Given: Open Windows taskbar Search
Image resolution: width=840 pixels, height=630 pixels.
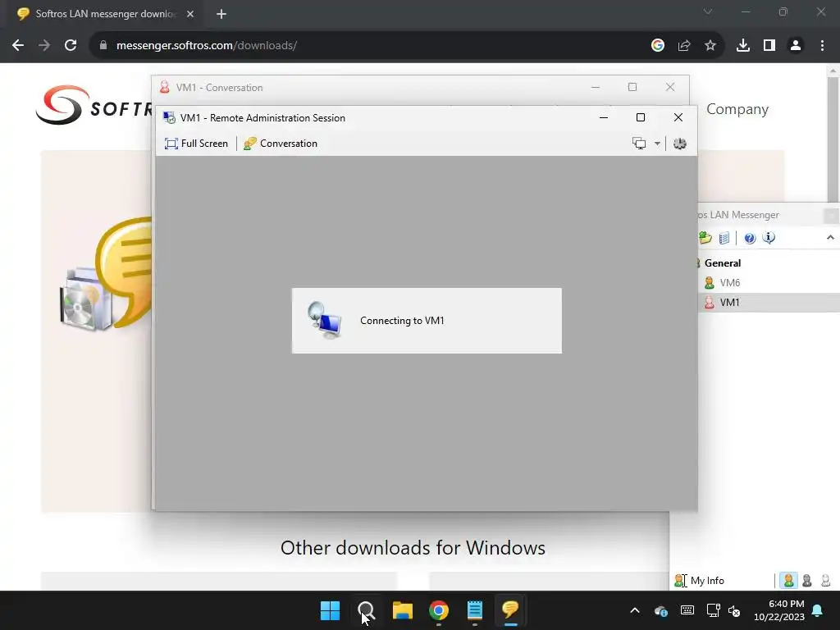Looking at the screenshot, I should click(367, 610).
